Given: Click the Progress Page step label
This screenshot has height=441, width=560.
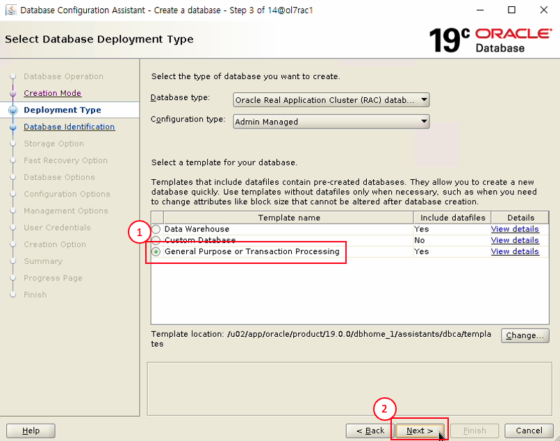Looking at the screenshot, I should 53,278.
